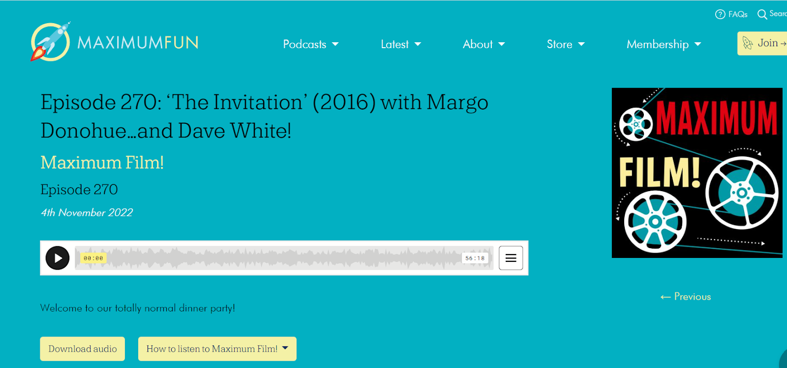This screenshot has width=787, height=368.
Task: Expand the Podcasts dropdown arrow
Action: (x=335, y=44)
